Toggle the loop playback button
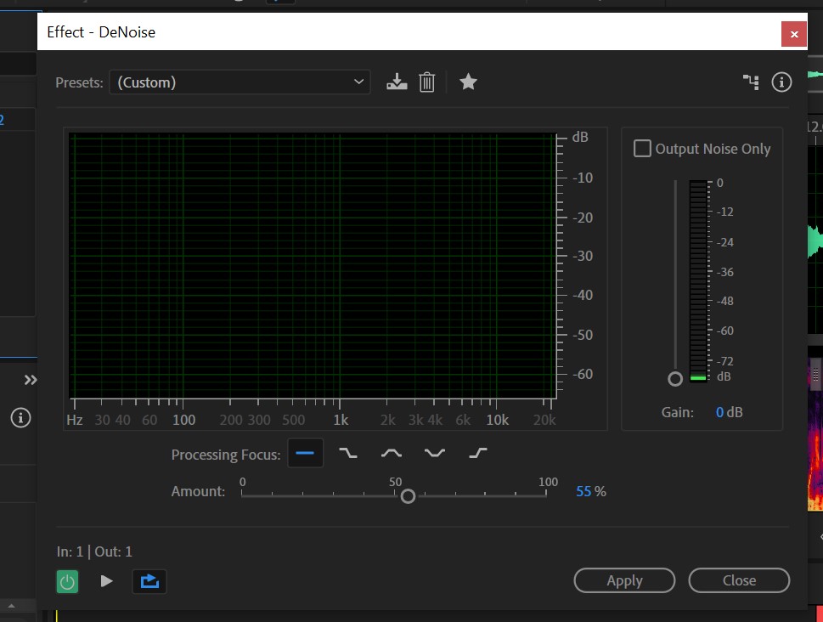Screen dimensions: 823x622 coord(149,581)
